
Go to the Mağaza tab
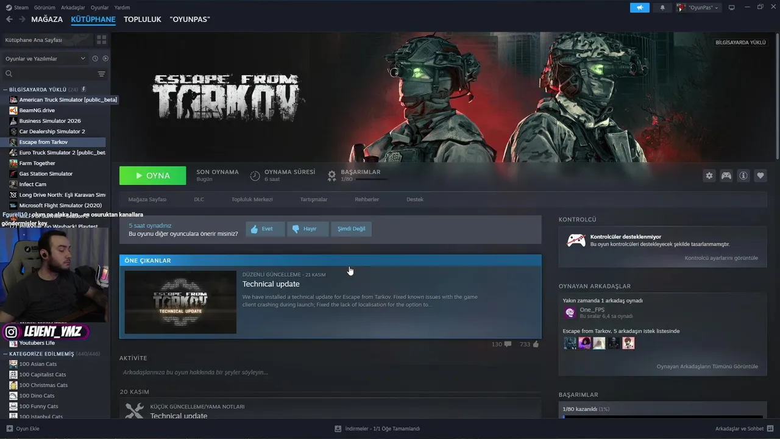click(47, 20)
